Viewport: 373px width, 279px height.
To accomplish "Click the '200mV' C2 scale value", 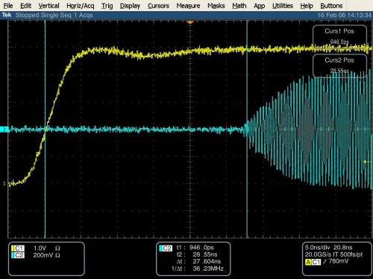I will coord(43,255).
